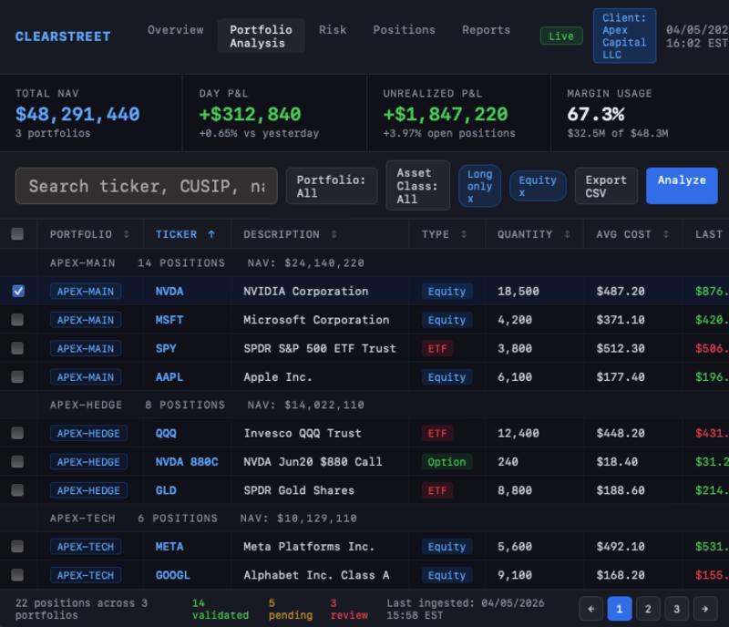Click the Analyze button
The height and width of the screenshot is (627, 729).
682,186
